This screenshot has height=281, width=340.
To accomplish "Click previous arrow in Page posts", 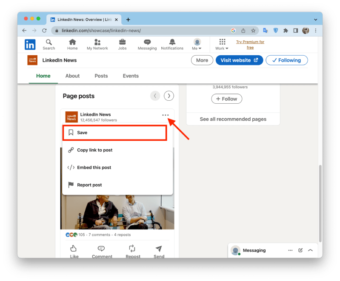I will click(155, 96).
